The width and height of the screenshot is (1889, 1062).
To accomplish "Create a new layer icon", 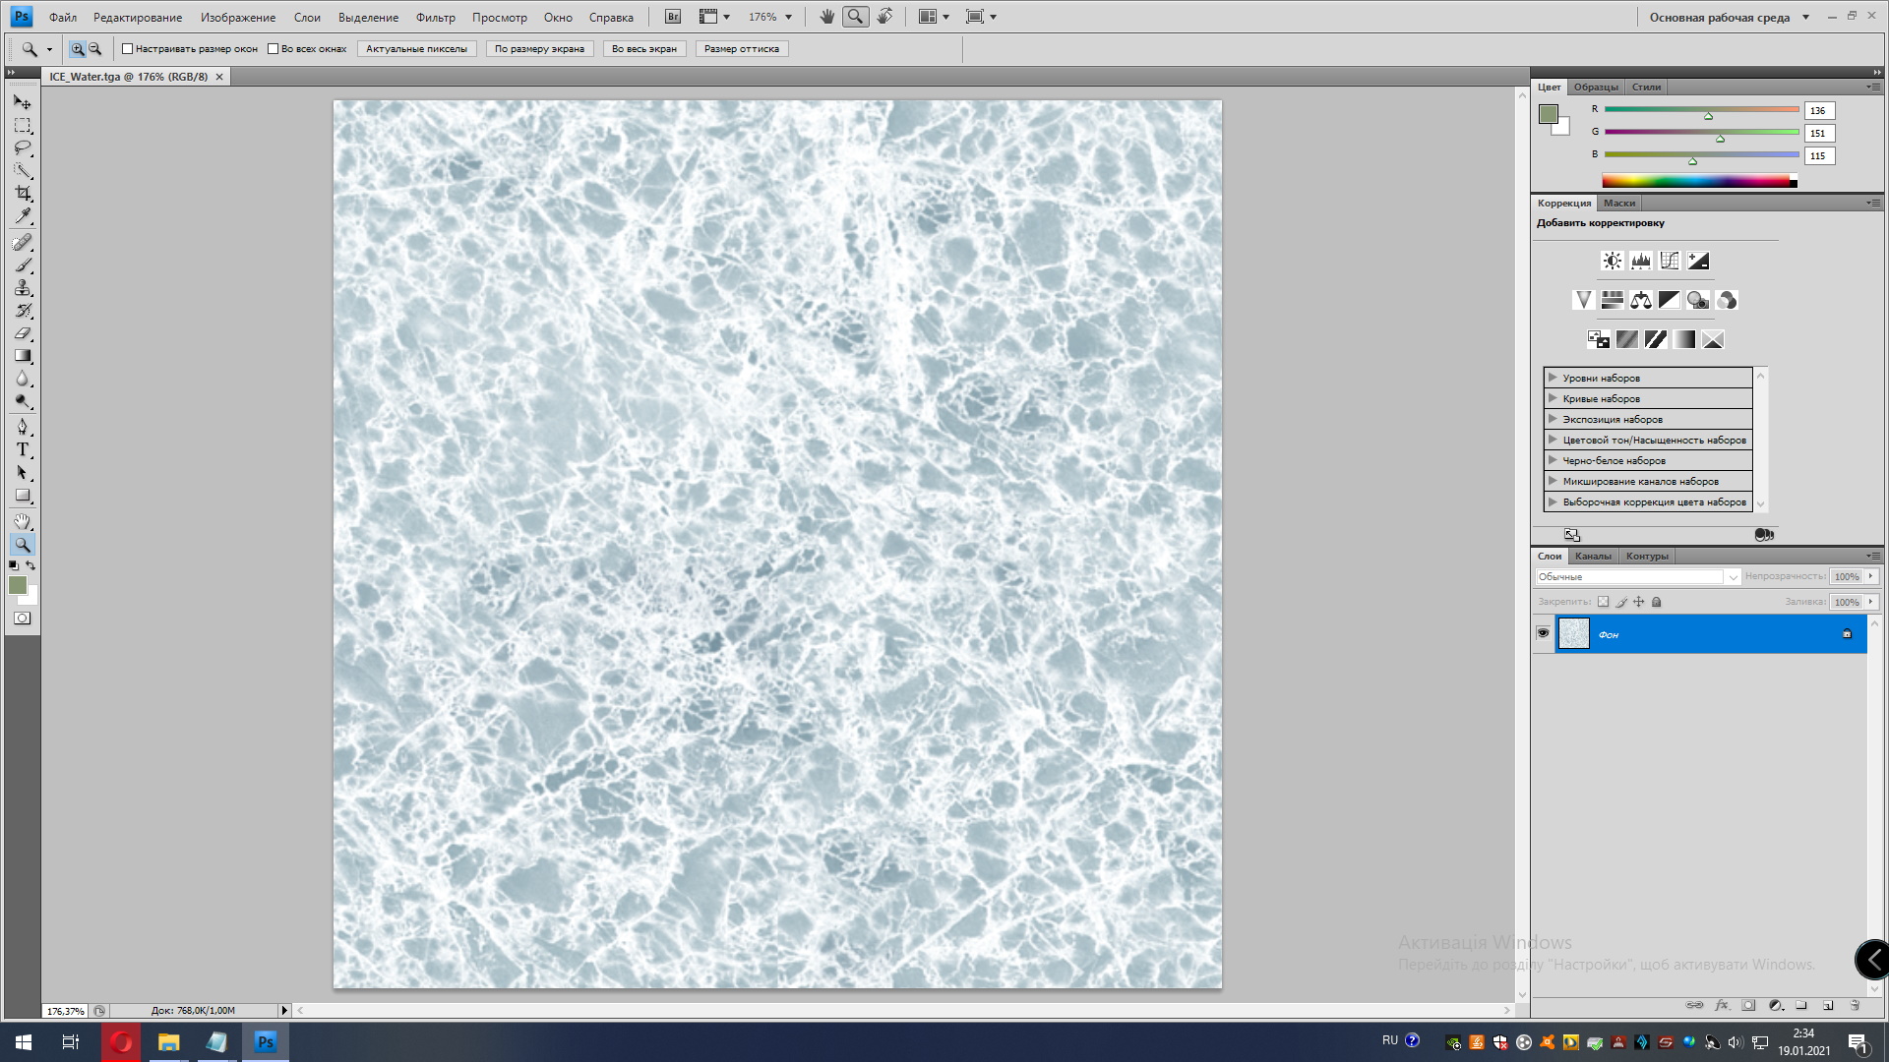I will point(1828,1005).
